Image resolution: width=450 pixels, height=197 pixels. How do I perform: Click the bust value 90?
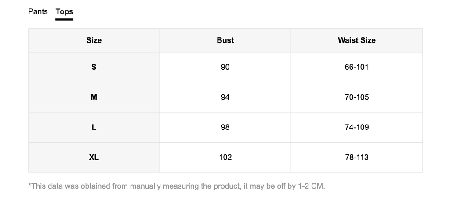pyautogui.click(x=225, y=67)
